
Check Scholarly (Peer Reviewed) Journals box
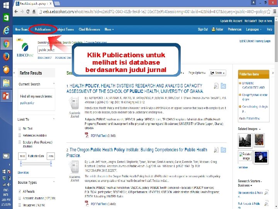(x=20, y=142)
